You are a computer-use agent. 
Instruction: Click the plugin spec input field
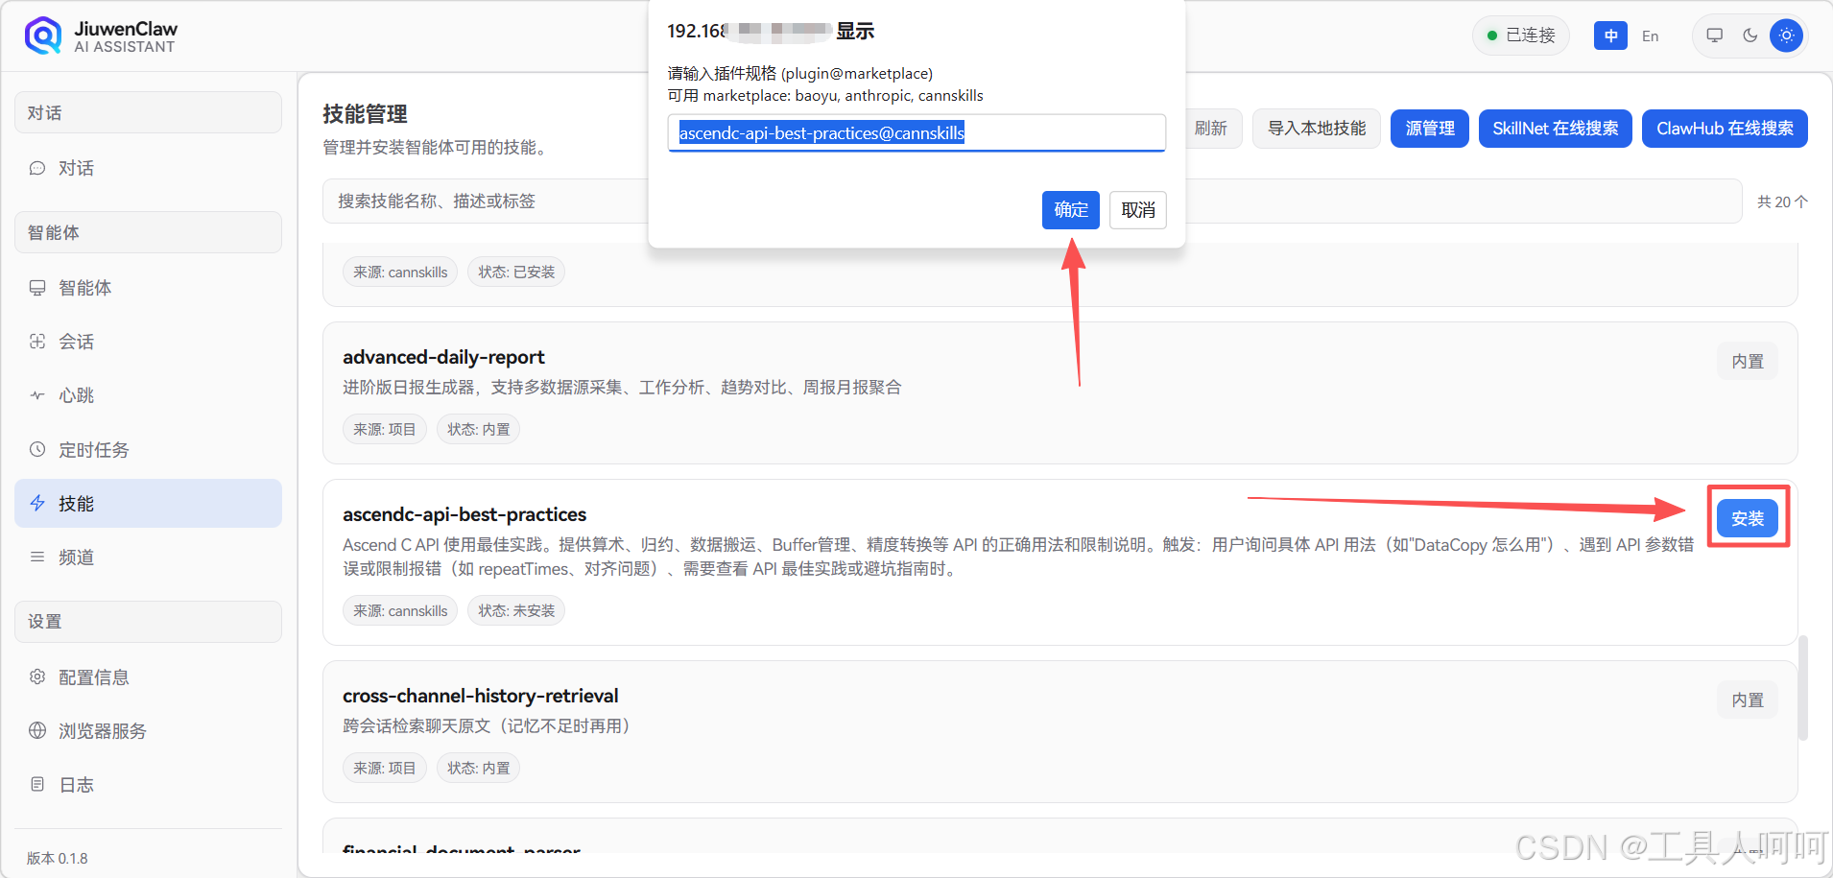pos(916,132)
